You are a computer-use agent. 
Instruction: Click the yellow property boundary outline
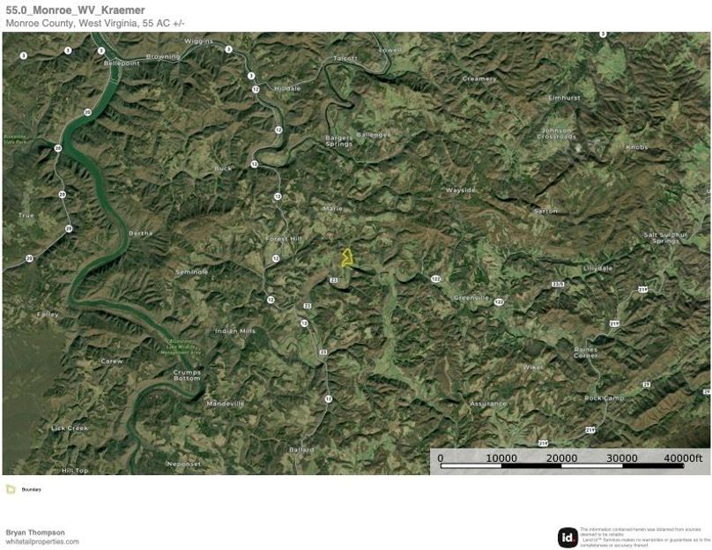[x=348, y=259]
